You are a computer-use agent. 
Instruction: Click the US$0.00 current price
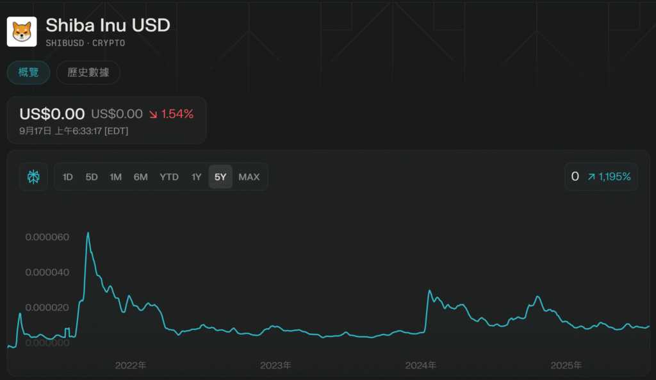[52, 114]
